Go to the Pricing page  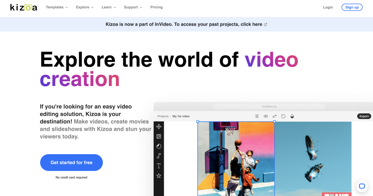tap(157, 7)
